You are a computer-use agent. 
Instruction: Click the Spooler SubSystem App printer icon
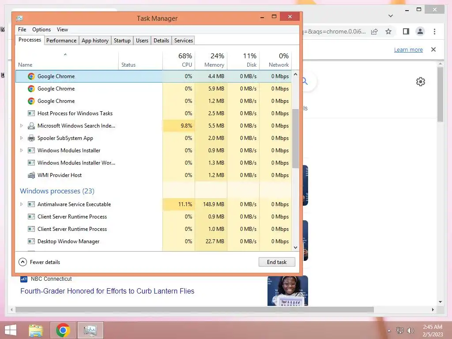point(31,138)
